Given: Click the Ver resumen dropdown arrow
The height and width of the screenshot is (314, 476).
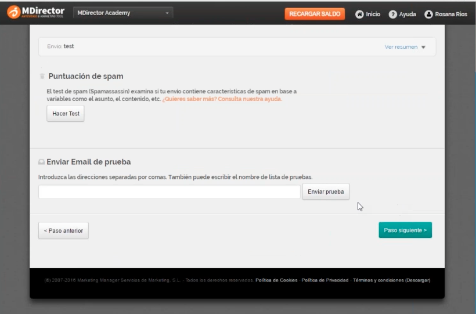Looking at the screenshot, I should pos(423,48).
